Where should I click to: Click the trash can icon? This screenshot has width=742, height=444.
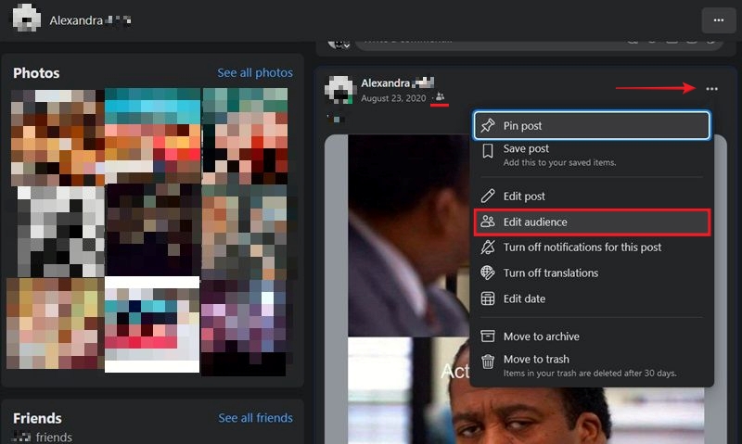click(488, 362)
